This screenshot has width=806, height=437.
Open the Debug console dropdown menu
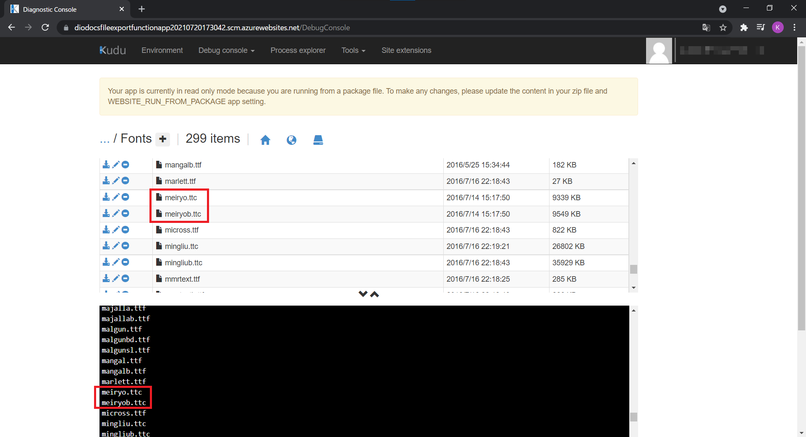[x=227, y=50]
